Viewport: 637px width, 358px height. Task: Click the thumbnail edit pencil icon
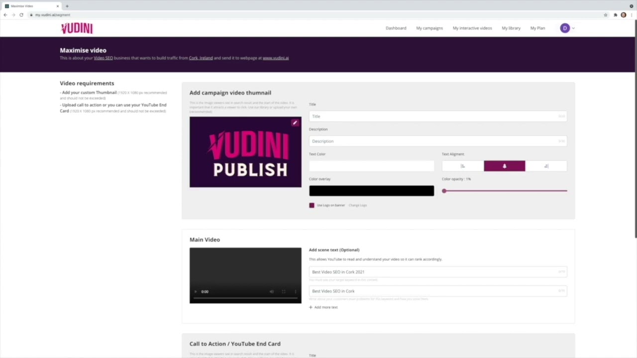click(x=295, y=123)
